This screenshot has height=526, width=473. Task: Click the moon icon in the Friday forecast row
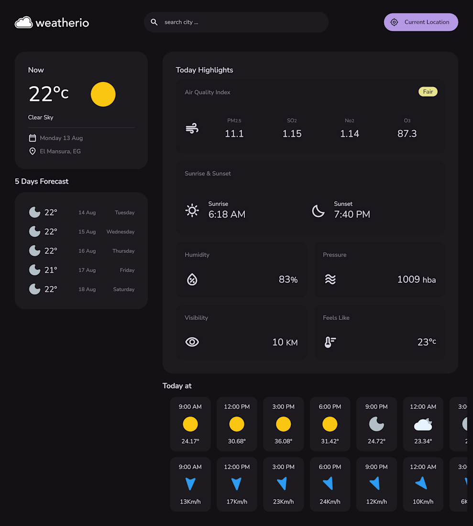(x=34, y=270)
